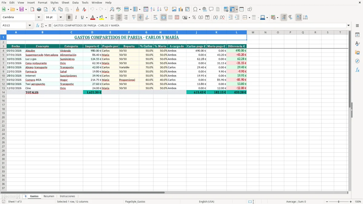The image size is (363, 204).
Task: Open the font color dropdown arrow
Action: click(x=97, y=18)
